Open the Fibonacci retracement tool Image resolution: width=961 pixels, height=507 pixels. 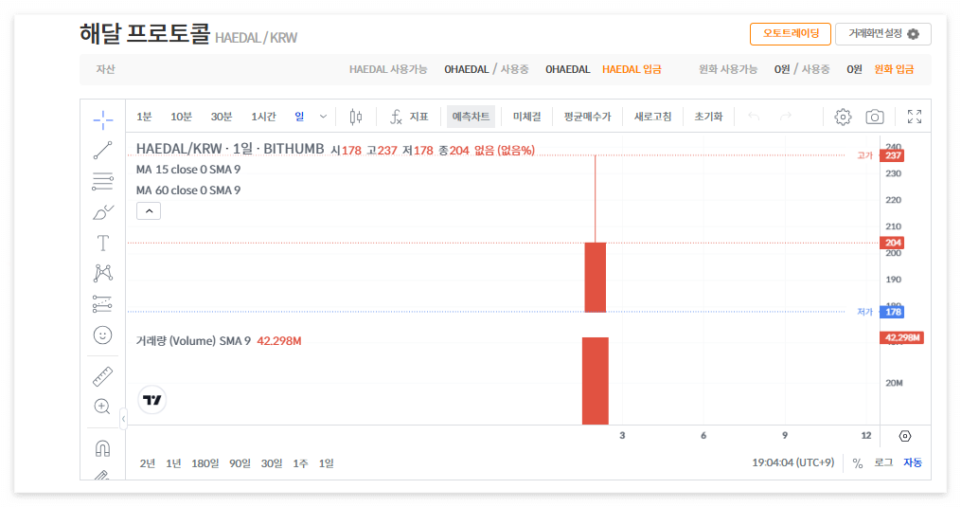click(x=103, y=181)
